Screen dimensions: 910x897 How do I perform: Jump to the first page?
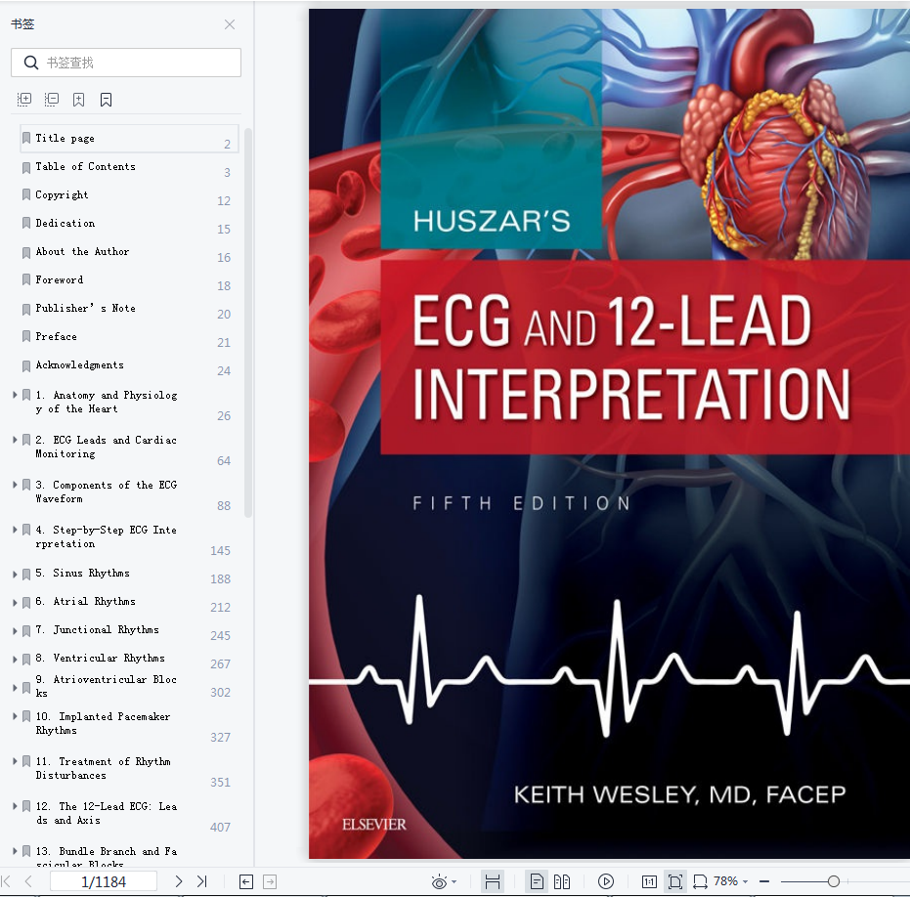(7, 882)
